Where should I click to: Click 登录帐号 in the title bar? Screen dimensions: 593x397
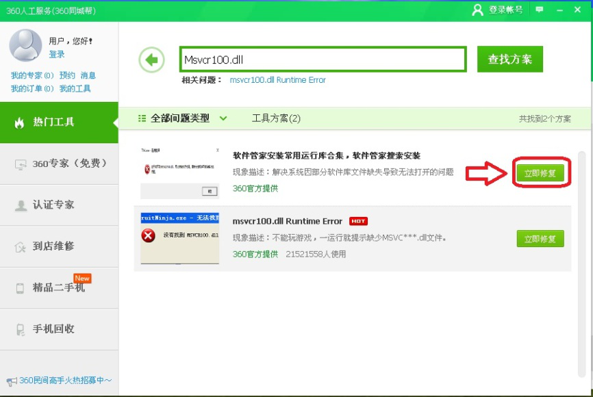pos(505,10)
